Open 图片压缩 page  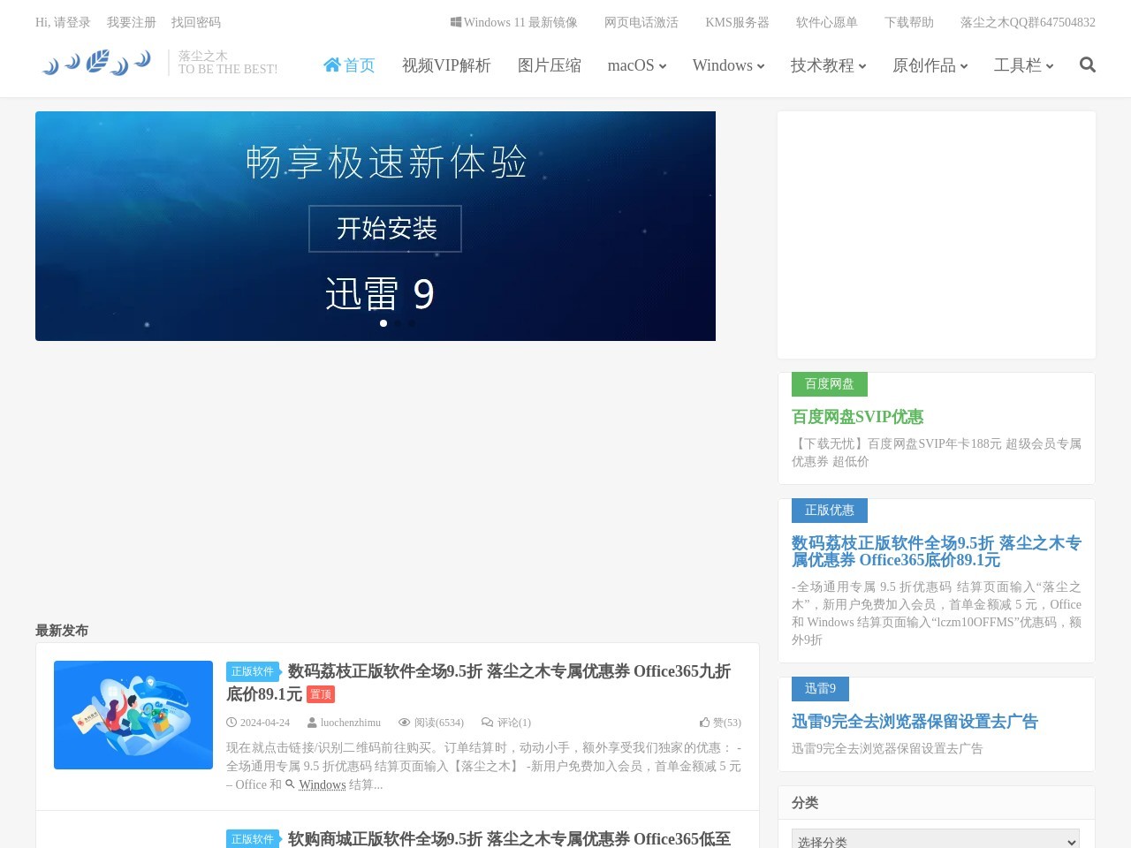[550, 65]
